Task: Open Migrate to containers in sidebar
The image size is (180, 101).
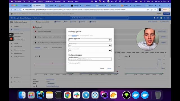Action: (19, 50)
